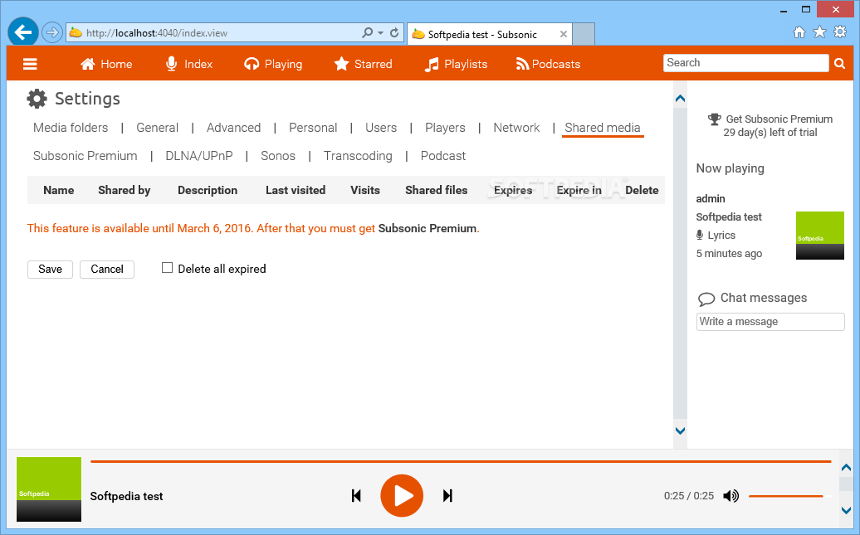Click the player bar album cover

tap(49, 489)
